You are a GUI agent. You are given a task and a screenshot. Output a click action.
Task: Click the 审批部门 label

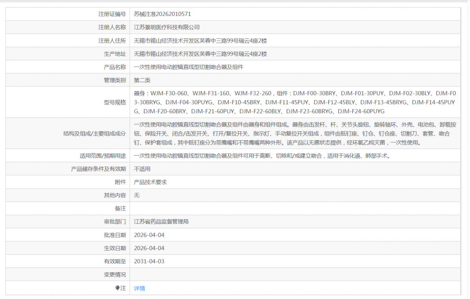[x=115, y=222]
